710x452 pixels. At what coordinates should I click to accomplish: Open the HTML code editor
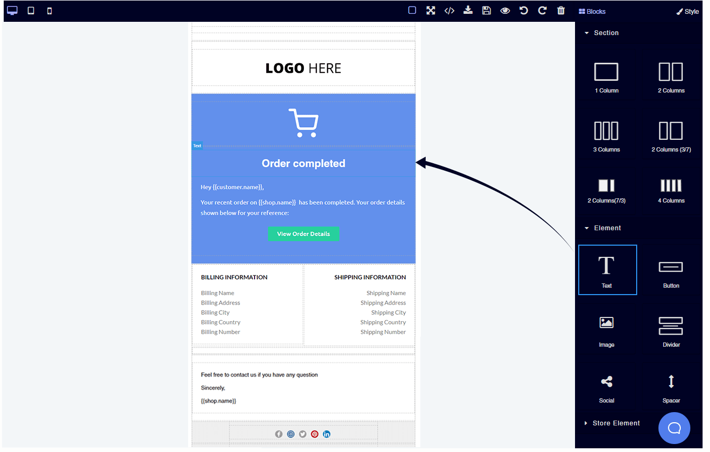pyautogui.click(x=449, y=10)
